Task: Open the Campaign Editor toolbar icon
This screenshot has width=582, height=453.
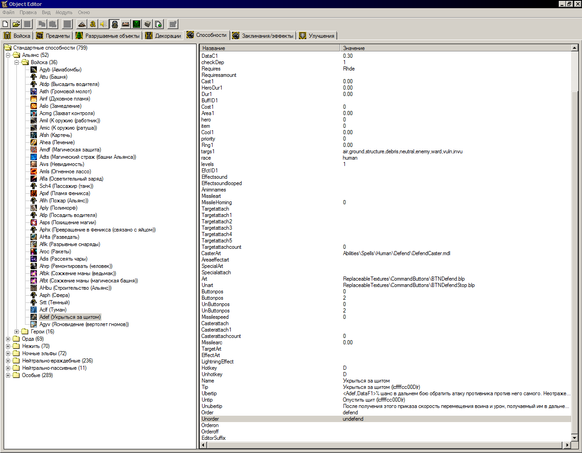Action: pos(126,24)
